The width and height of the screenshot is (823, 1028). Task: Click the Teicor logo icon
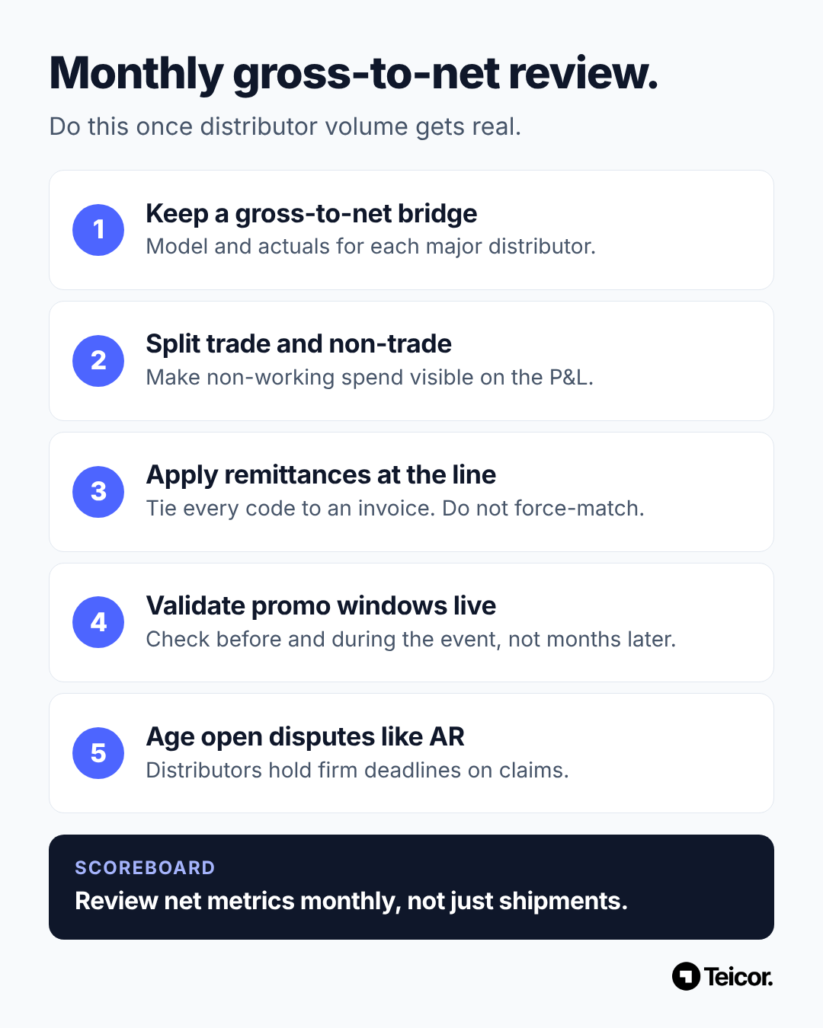(686, 976)
